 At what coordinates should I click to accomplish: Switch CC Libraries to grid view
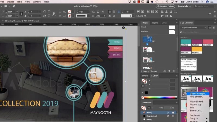tap(209, 28)
